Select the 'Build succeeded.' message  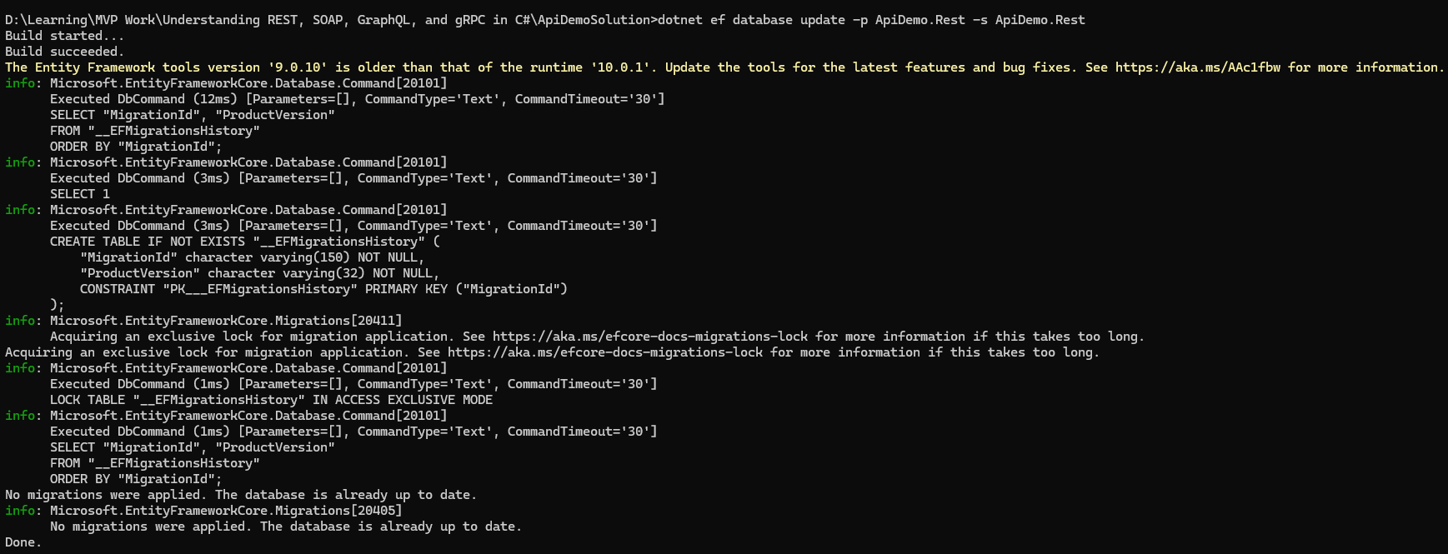64,52
